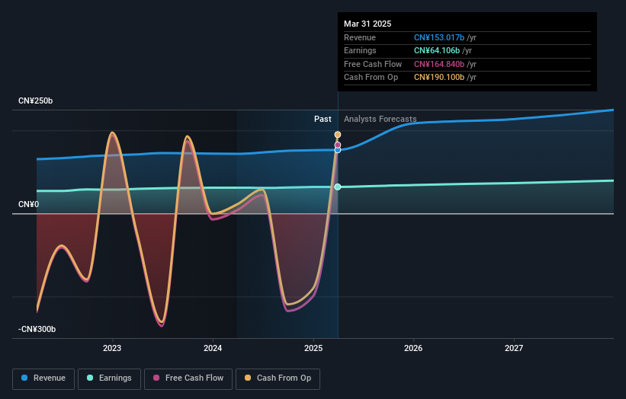Screen dimensions: 626x399
Task: Toggle the Cash From Op legend button
Action: tap(278, 378)
